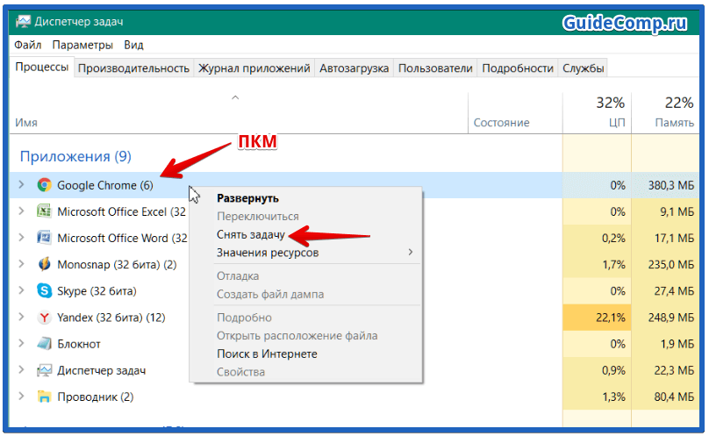
Task: Click the 248,9 МБ memory cell
Action: [x=666, y=318]
